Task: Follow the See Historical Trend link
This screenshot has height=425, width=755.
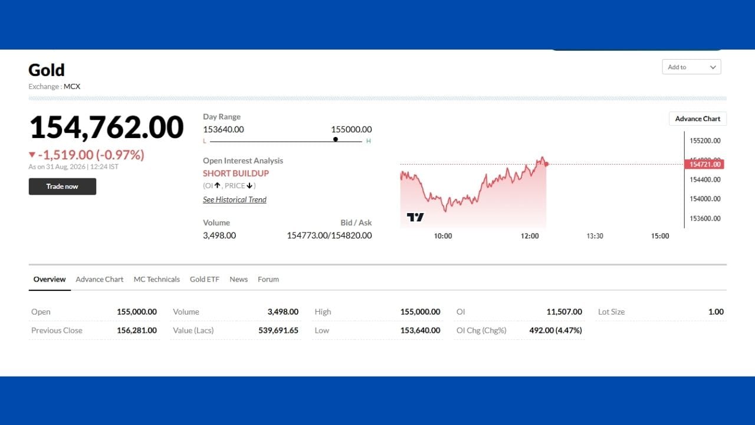Action: click(x=235, y=200)
